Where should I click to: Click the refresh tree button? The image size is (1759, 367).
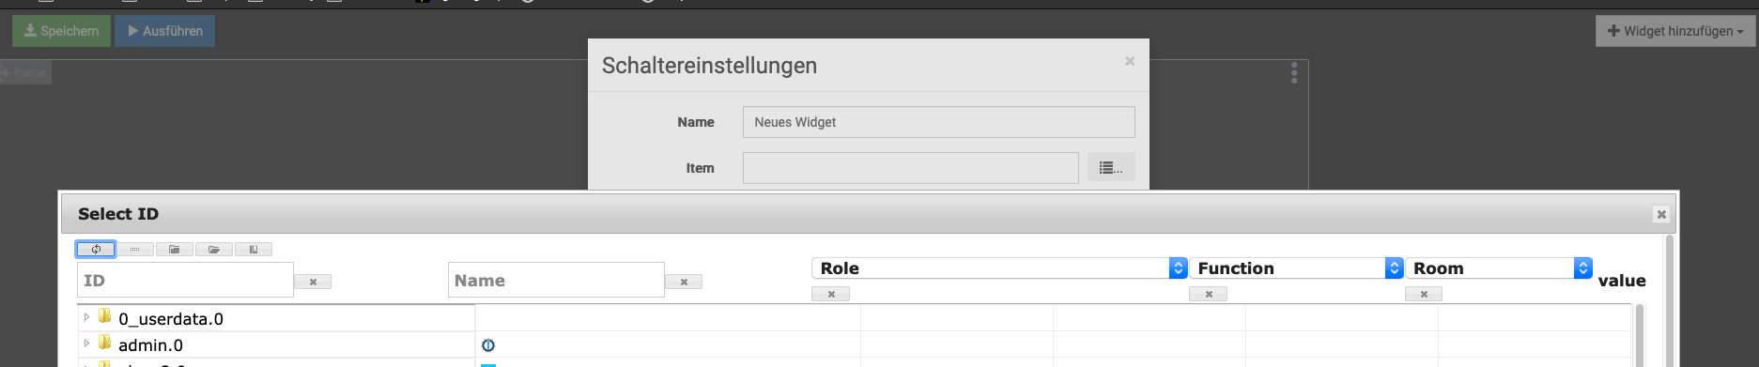point(96,249)
